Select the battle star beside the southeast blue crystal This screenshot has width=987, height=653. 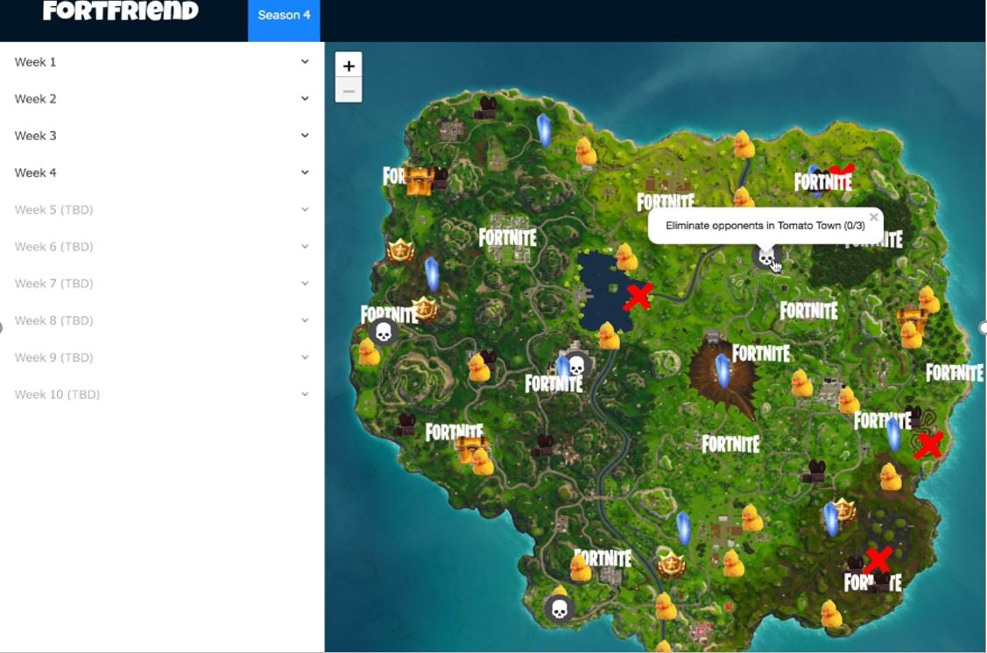pos(845,509)
